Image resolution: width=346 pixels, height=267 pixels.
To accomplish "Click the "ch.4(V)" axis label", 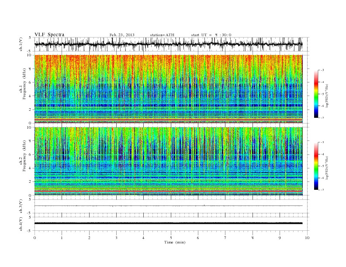I will [21, 224].
